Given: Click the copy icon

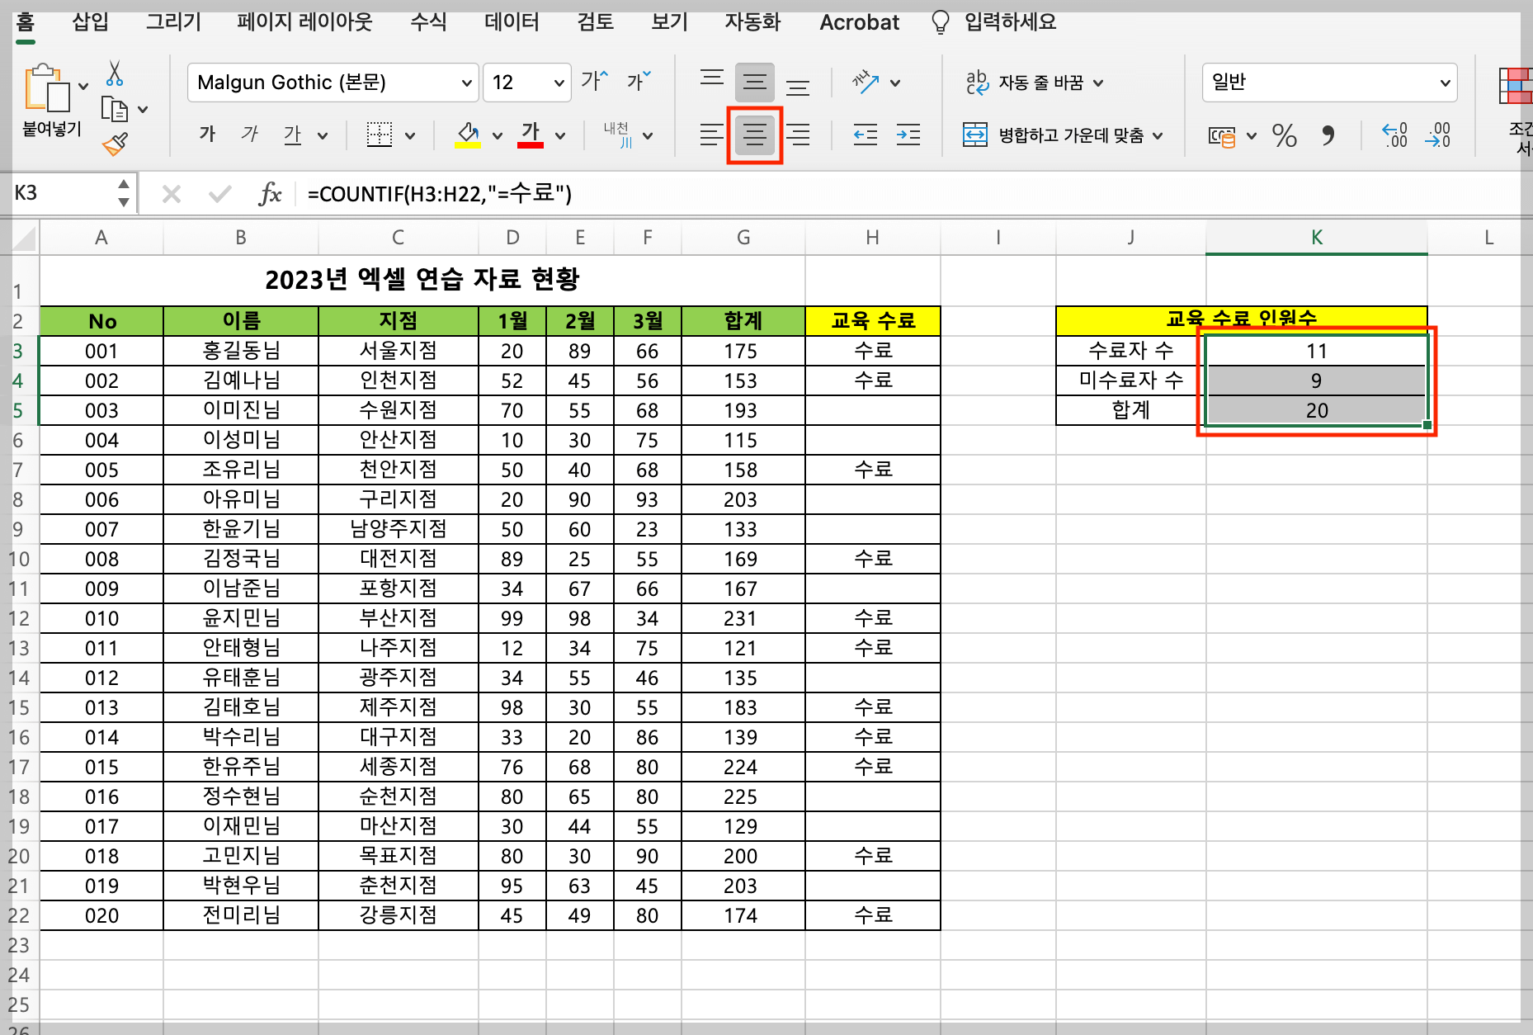Looking at the screenshot, I should pos(116,108).
